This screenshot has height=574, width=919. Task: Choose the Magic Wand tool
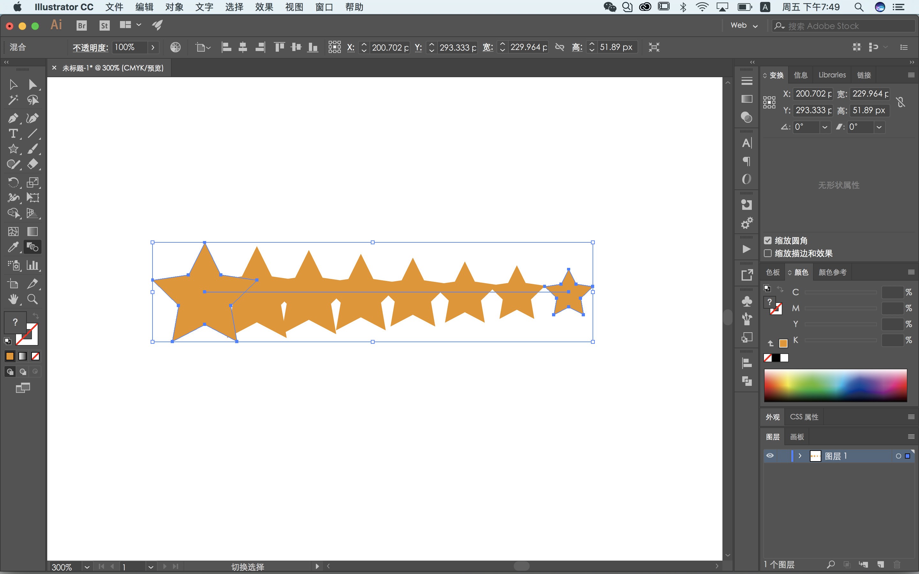coord(13,100)
